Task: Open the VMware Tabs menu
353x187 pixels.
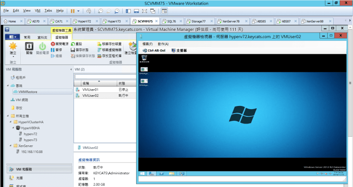Action: (x=48, y=10)
